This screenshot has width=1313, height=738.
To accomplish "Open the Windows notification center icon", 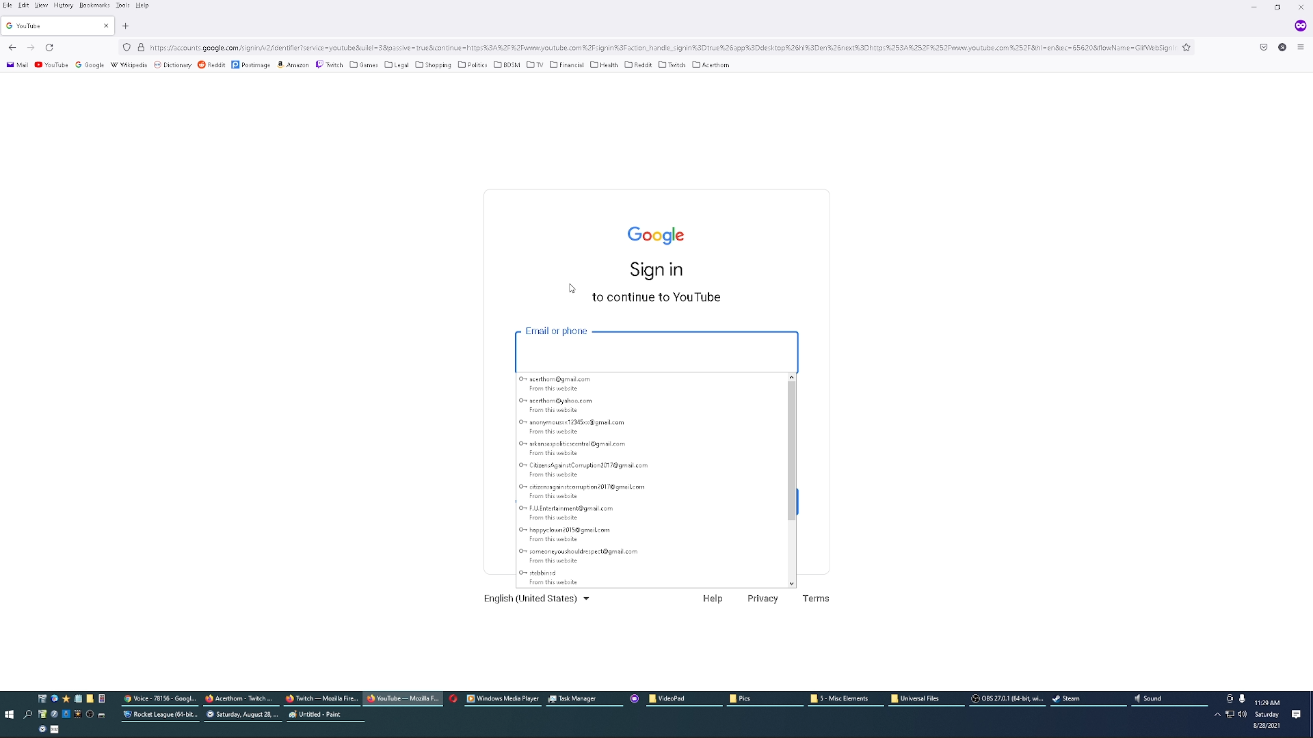I will point(1296,714).
